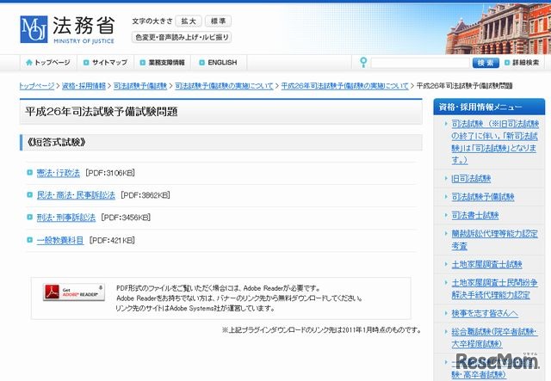Click the 平成26年司法試験予備試験問題 page heading
551x381 pixels.
(x=102, y=112)
